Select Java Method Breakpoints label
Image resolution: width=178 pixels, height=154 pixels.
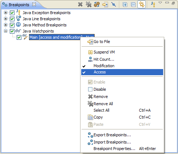pyautogui.click(x=45, y=25)
